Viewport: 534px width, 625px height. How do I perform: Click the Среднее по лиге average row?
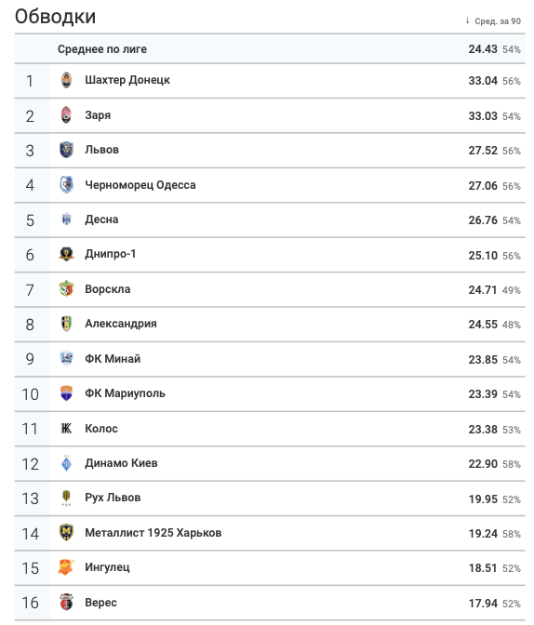tap(270, 49)
